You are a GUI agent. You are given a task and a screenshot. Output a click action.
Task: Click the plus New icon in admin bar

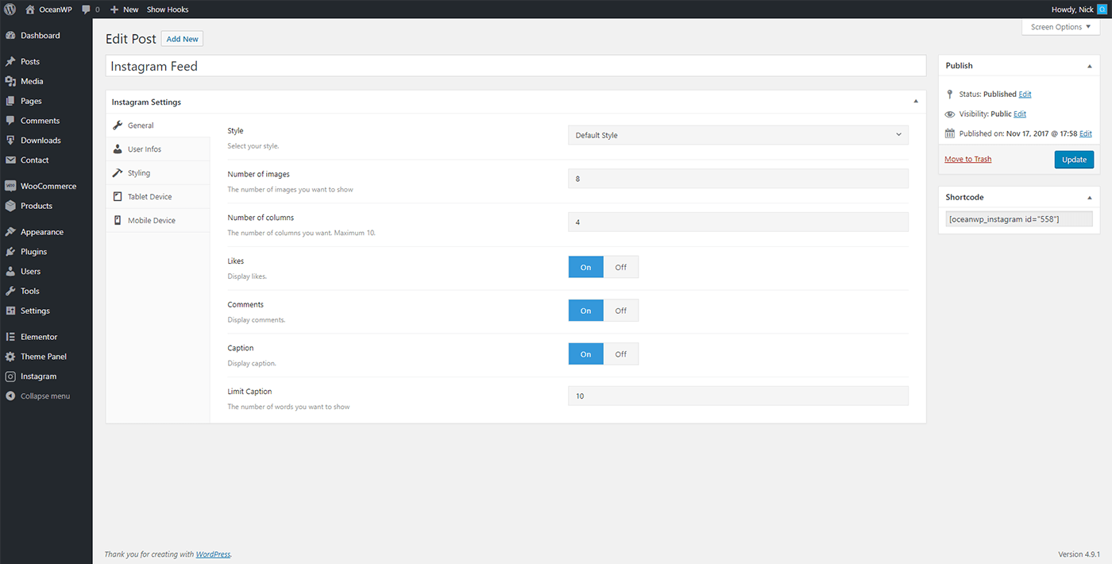[114, 10]
